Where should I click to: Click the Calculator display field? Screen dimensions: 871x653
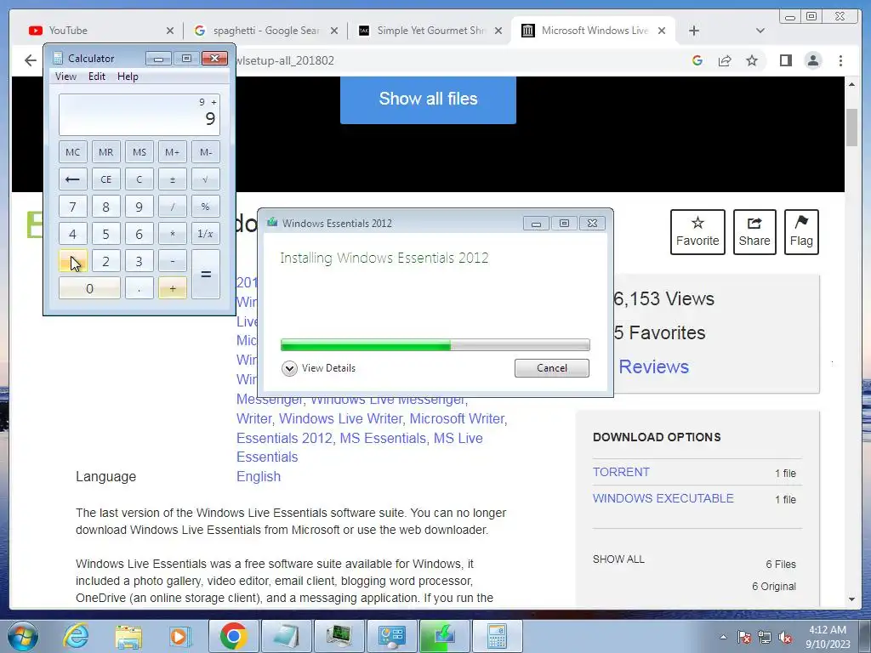(139, 115)
